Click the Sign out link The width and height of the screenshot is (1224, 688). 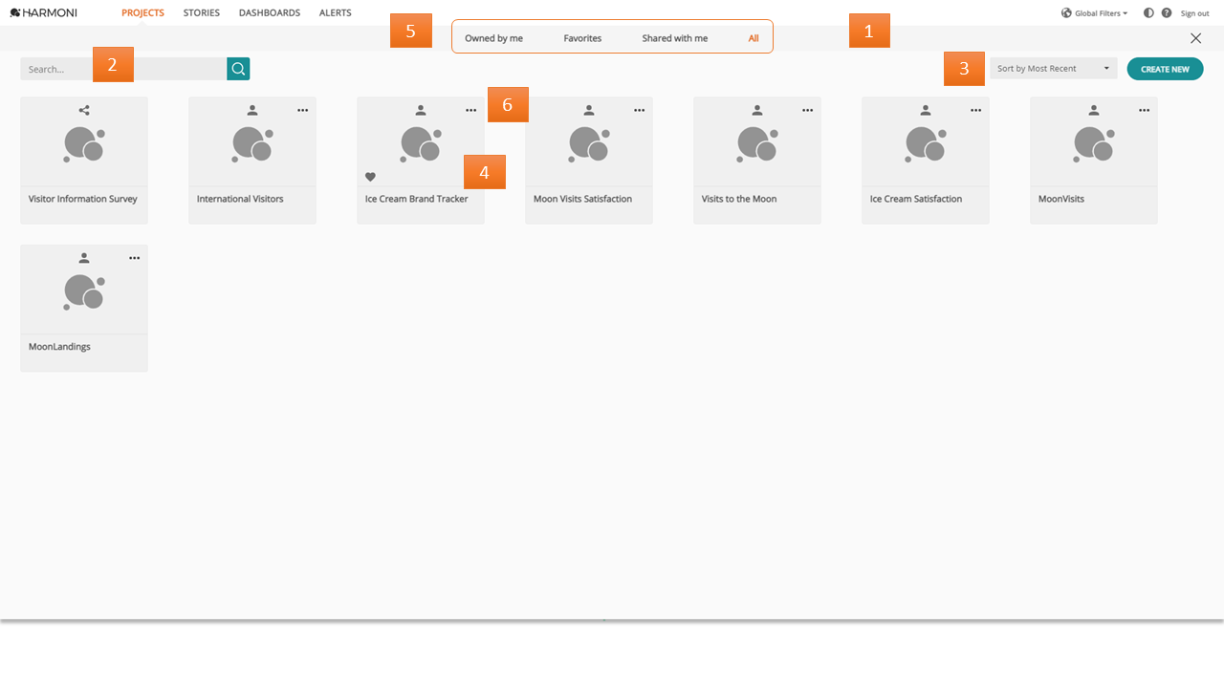(x=1195, y=13)
